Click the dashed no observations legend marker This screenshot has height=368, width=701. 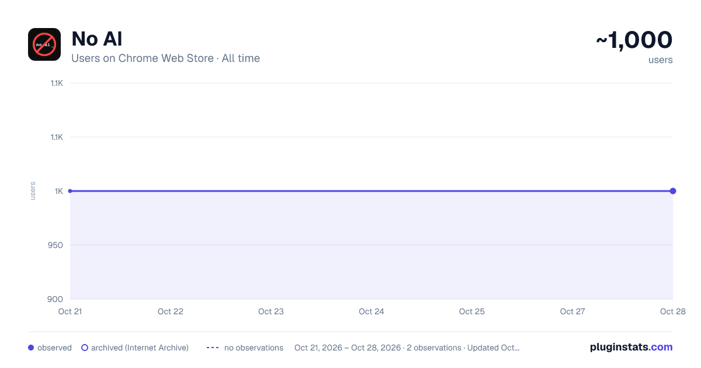coord(213,348)
